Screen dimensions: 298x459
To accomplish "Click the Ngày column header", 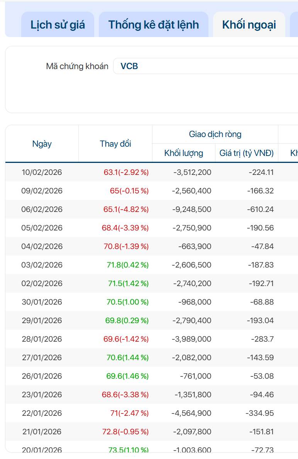I will [42, 144].
